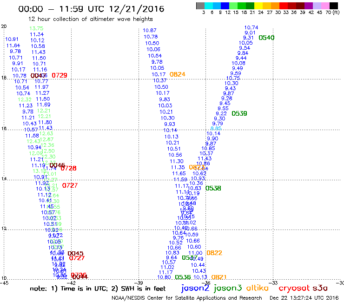344x302 pixels.
Task: Click the '12 hour collection of altimeter wave heights' subtitle
Action: click(90, 19)
